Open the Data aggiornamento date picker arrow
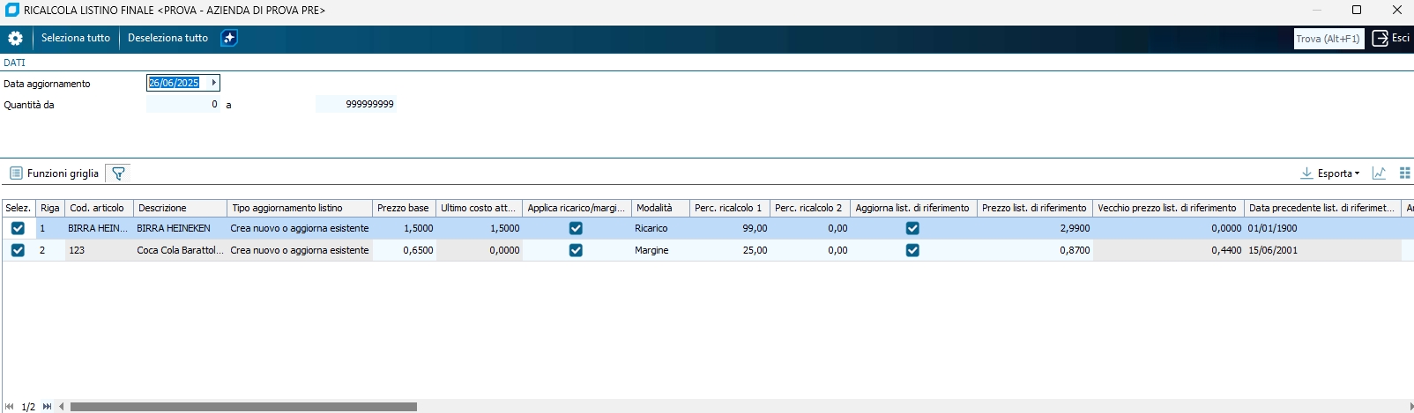 [213, 83]
